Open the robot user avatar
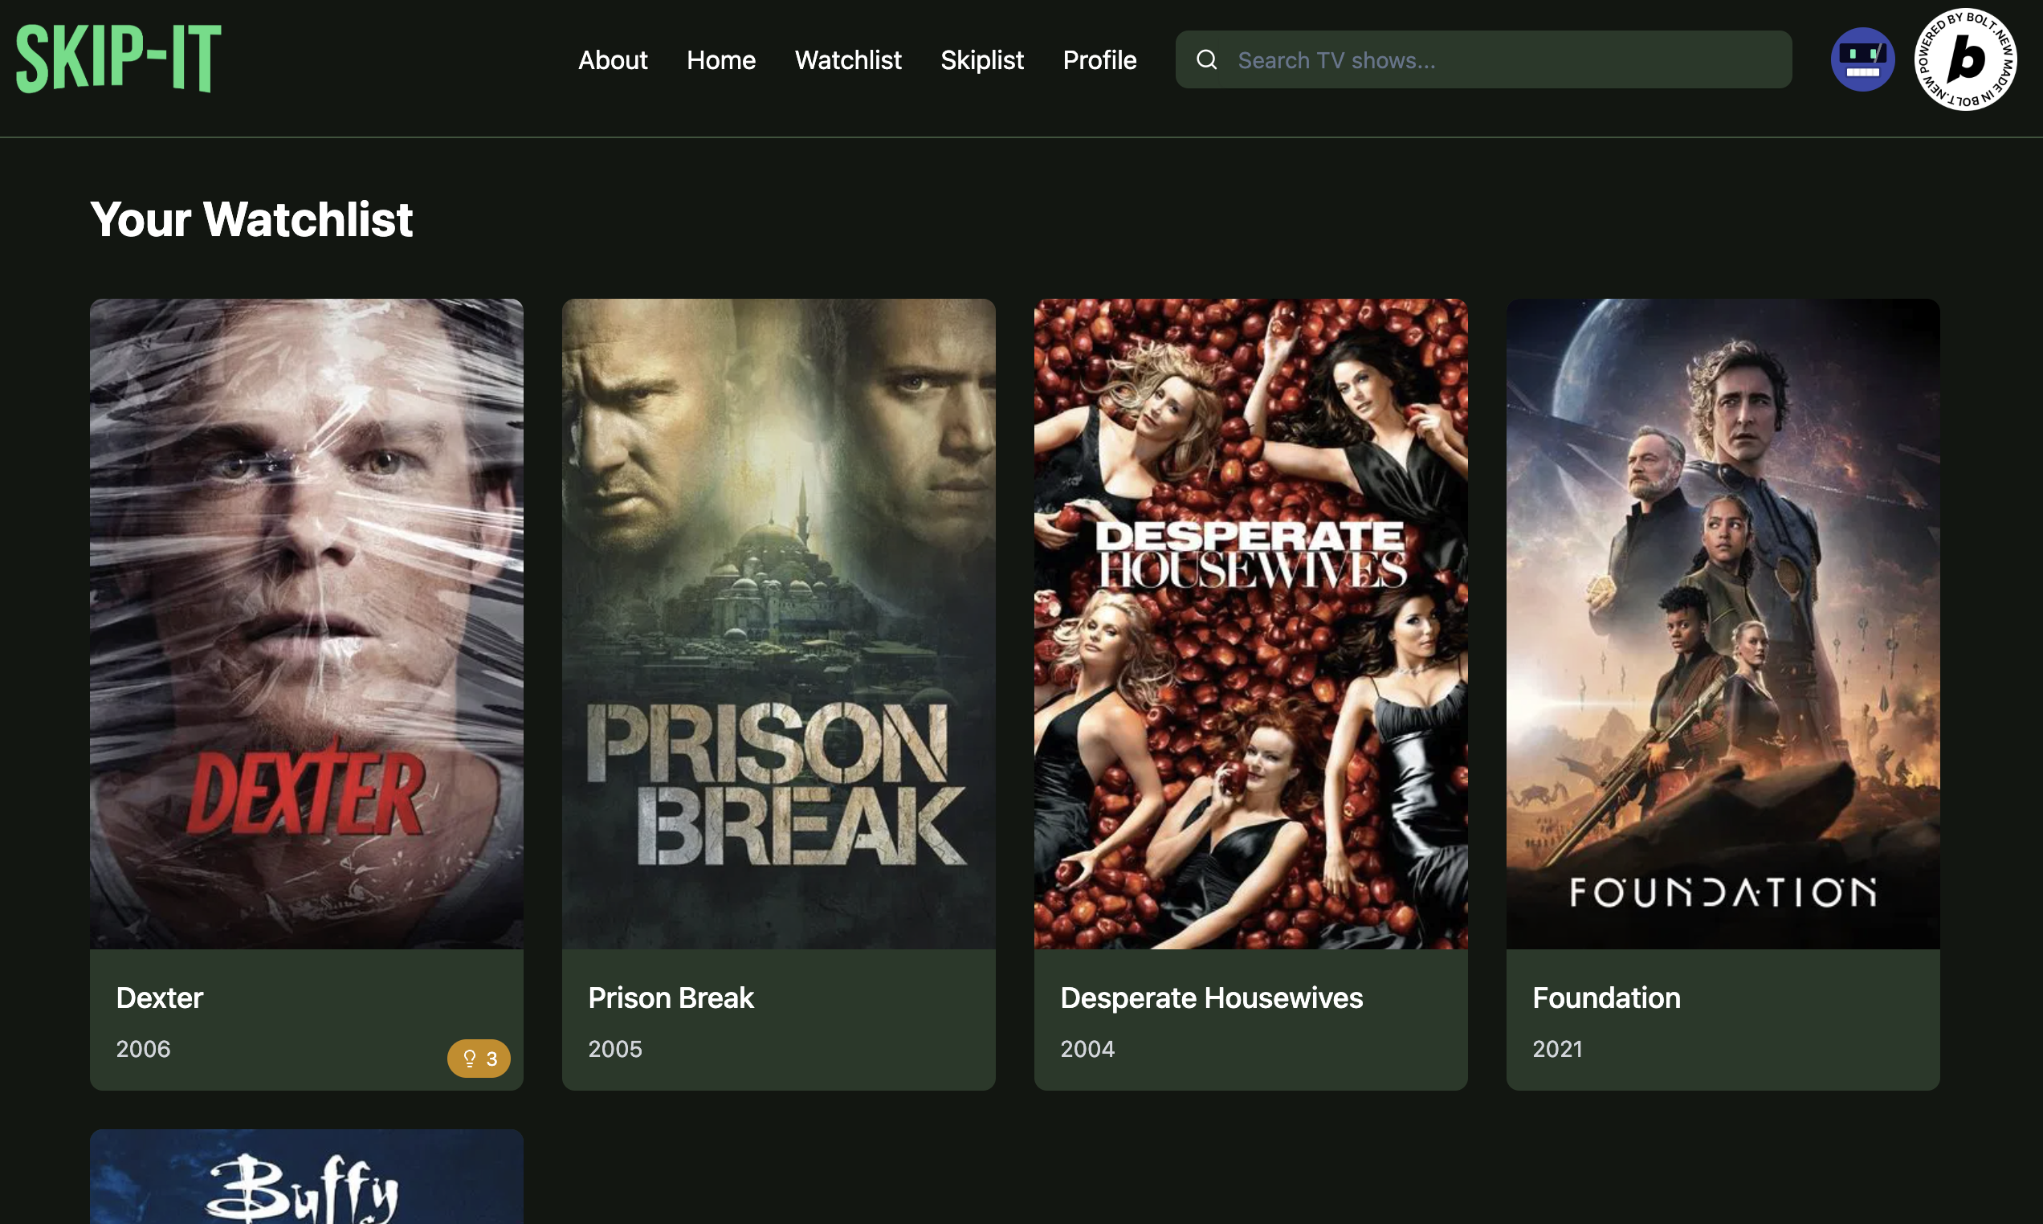 [x=1862, y=59]
